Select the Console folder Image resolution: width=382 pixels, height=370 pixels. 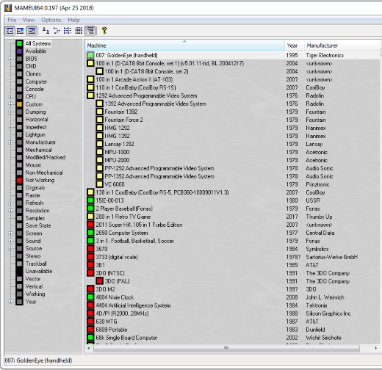pyautogui.click(x=35, y=89)
